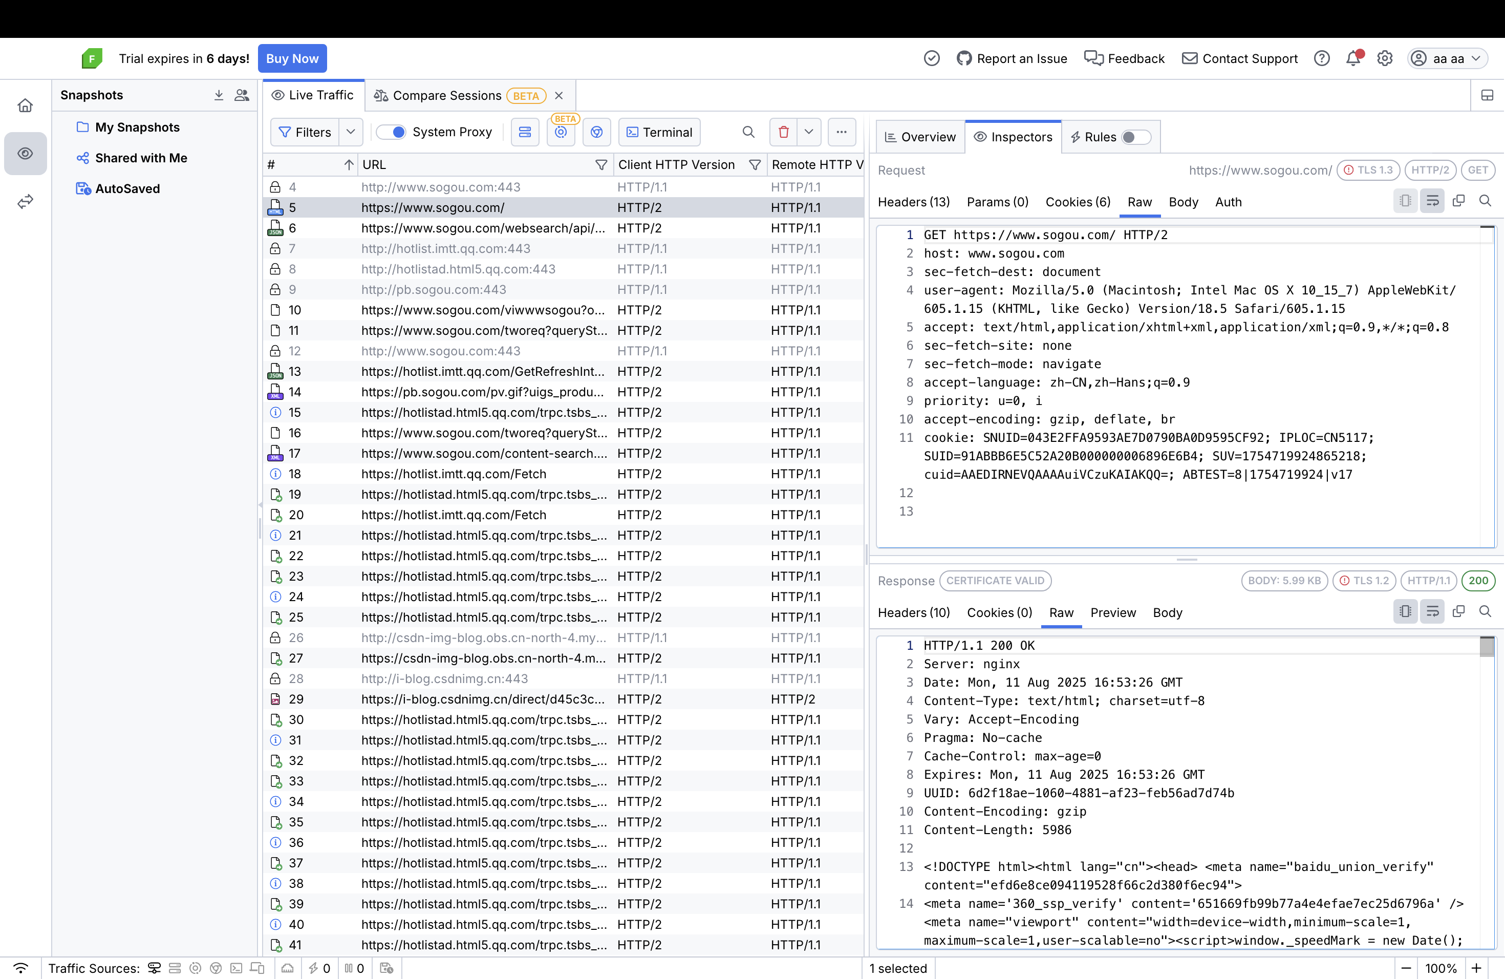Click the network connection wifi icon in status bar
This screenshot has height=979, width=1505.
click(21, 968)
